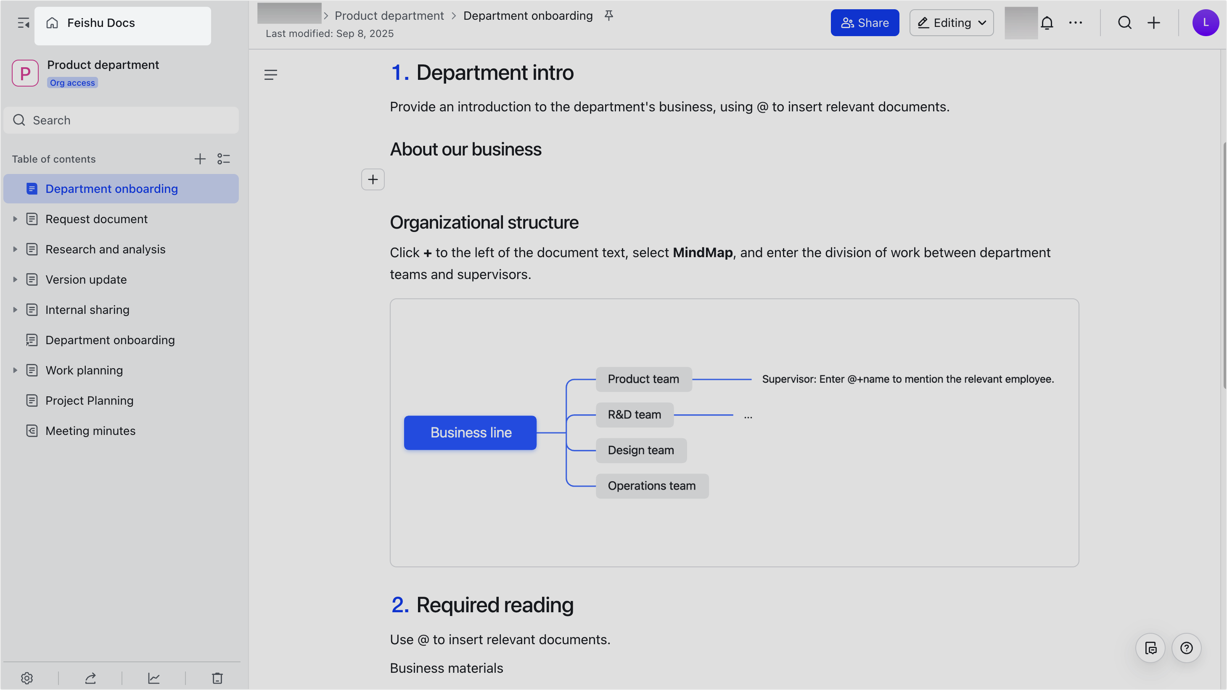Open the table of contents list view options
Image resolution: width=1227 pixels, height=690 pixels.
[224, 159]
